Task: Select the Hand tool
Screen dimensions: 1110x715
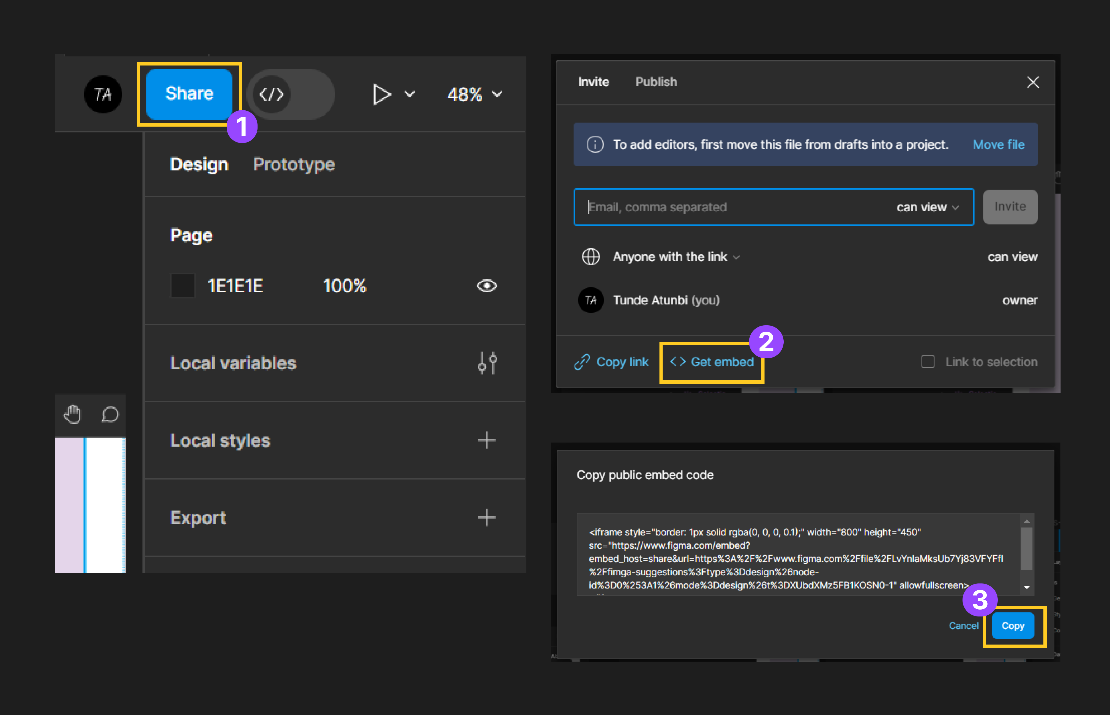Action: point(72,414)
